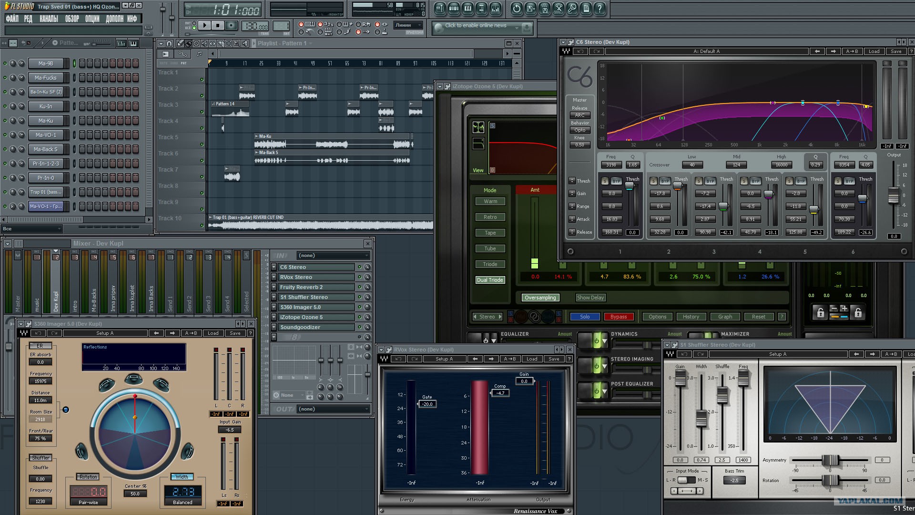Select the Playback speaker tool in Playlist

click(245, 43)
